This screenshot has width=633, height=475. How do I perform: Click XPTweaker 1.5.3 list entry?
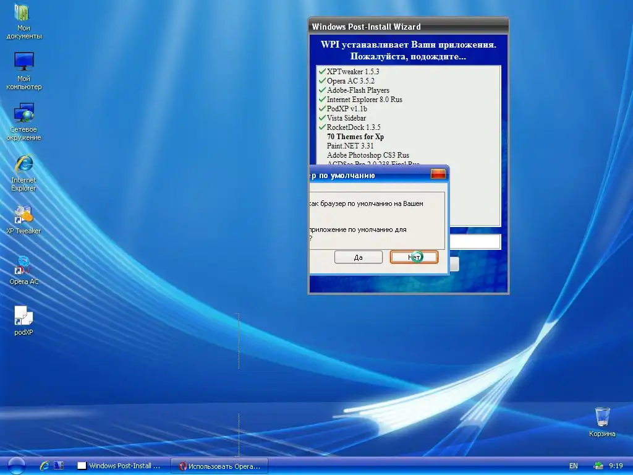(353, 72)
